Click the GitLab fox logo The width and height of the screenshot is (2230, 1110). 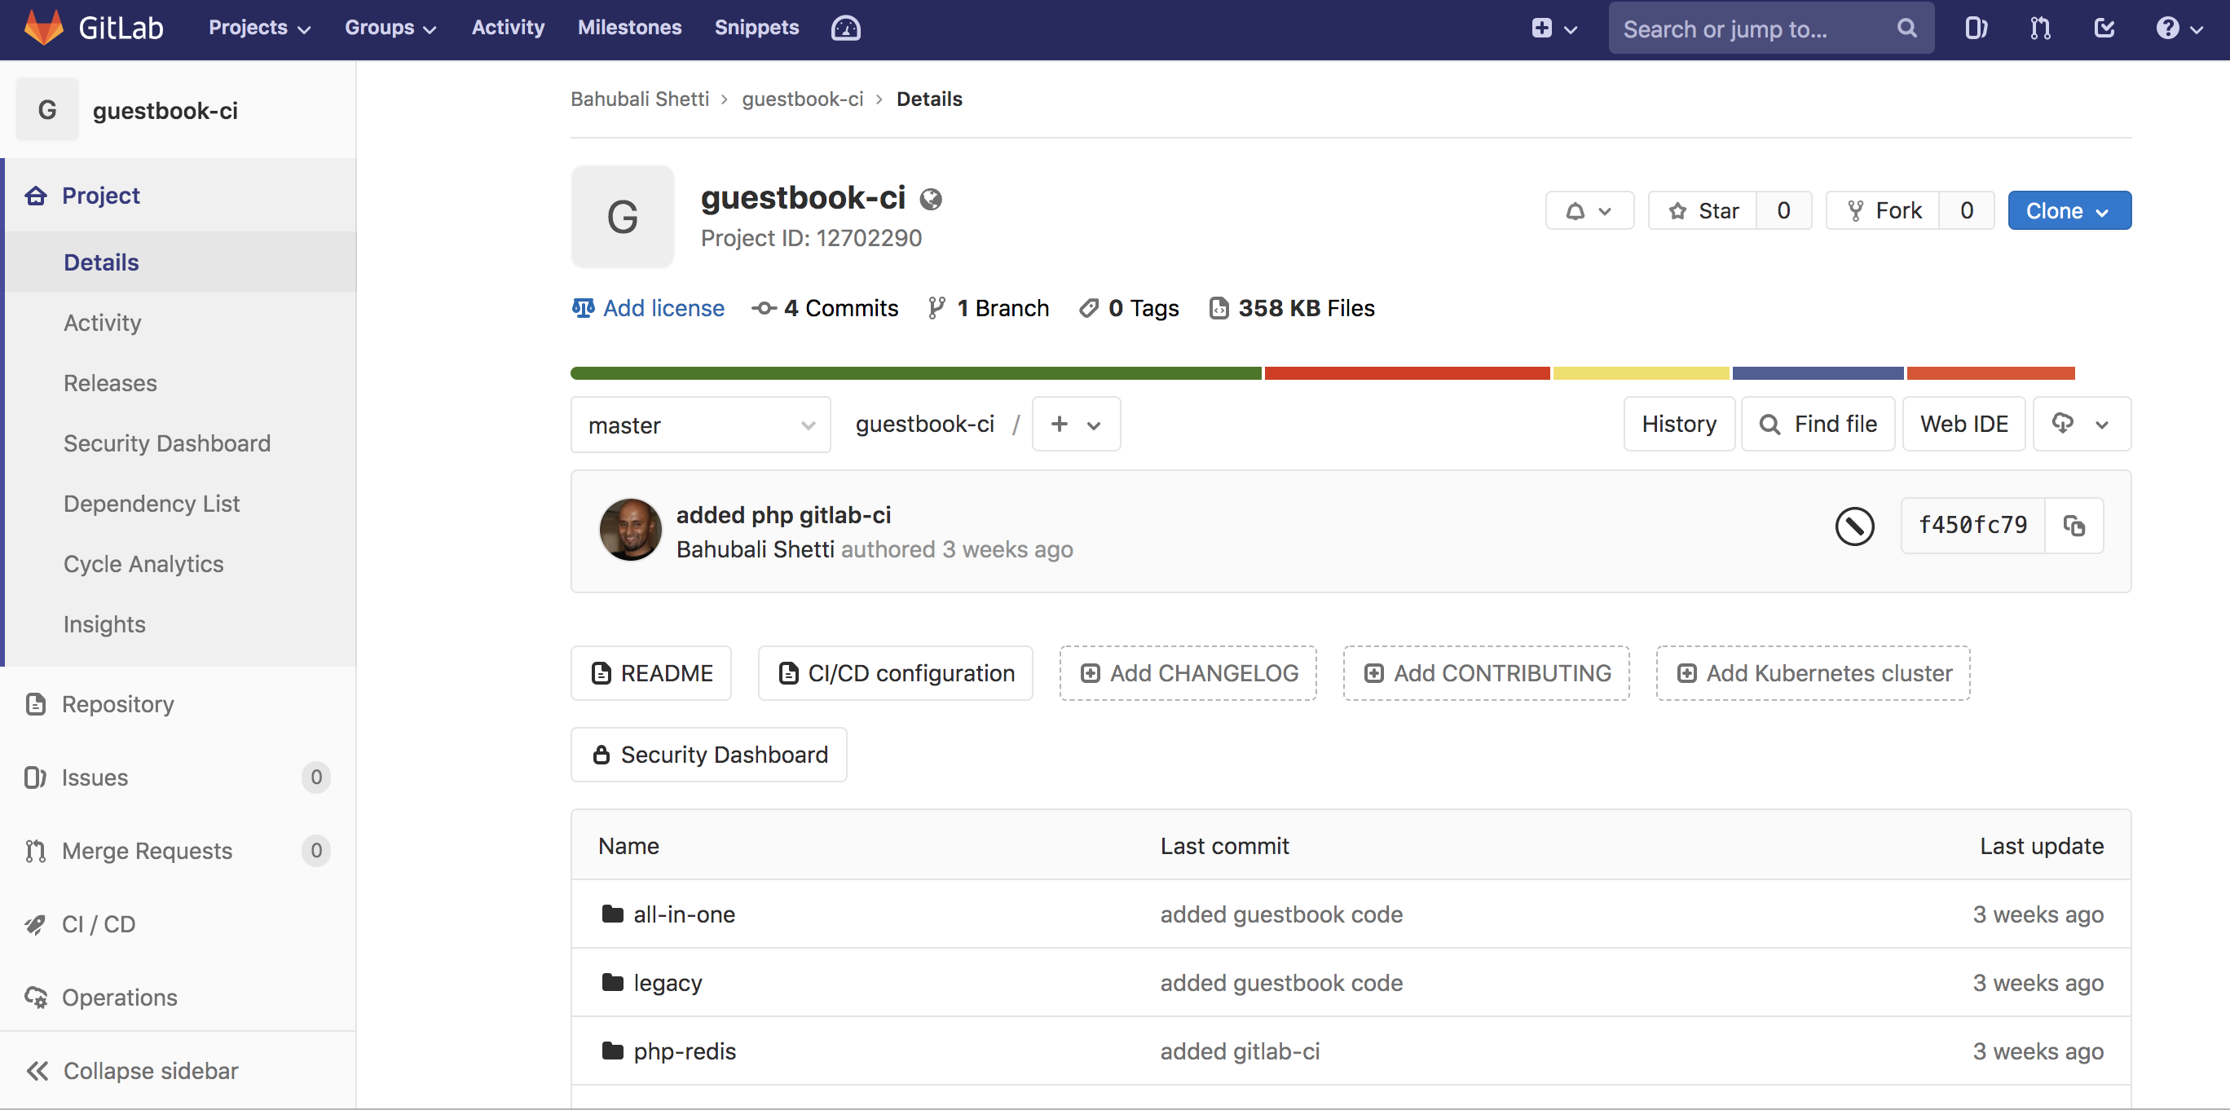point(43,28)
